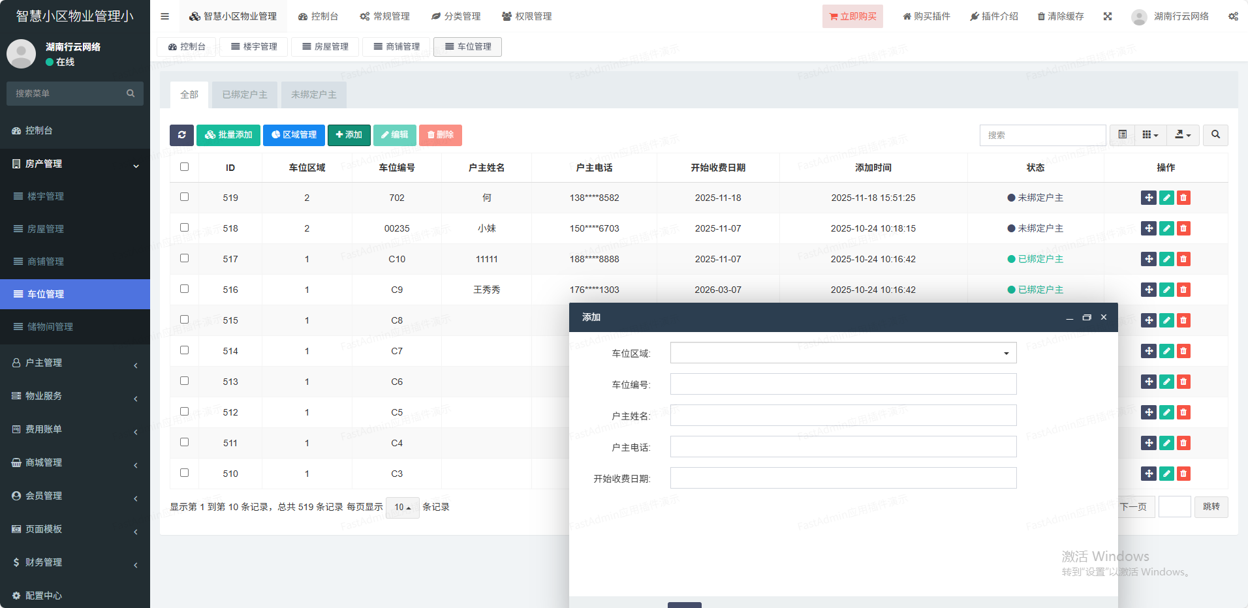Image resolution: width=1248 pixels, height=608 pixels.
Task: Click the green edit pencil for row 518
Action: pos(1166,228)
